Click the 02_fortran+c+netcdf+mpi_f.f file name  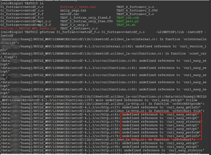26,25
